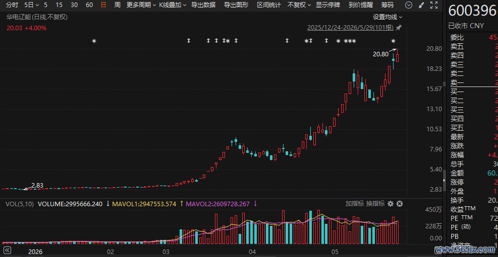
Task: Click the pin icon beside the date range
Action: (398, 28)
